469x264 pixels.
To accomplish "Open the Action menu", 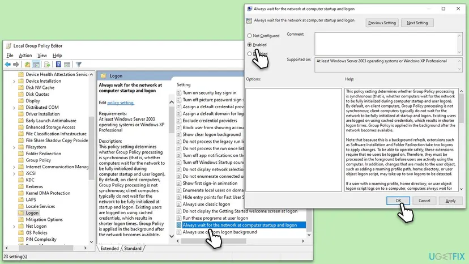I will (x=25, y=56).
